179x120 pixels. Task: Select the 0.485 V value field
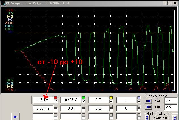coord(71,100)
